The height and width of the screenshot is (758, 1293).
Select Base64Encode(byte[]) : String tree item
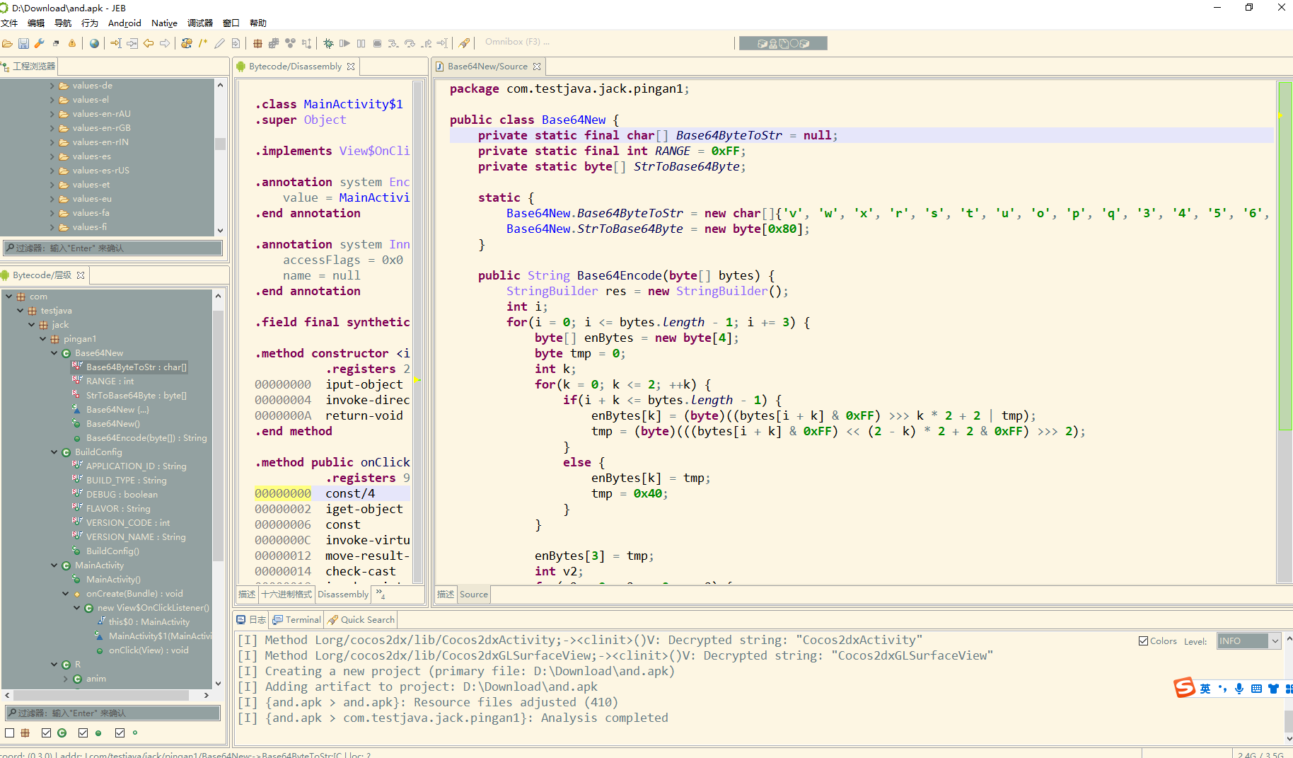(146, 438)
